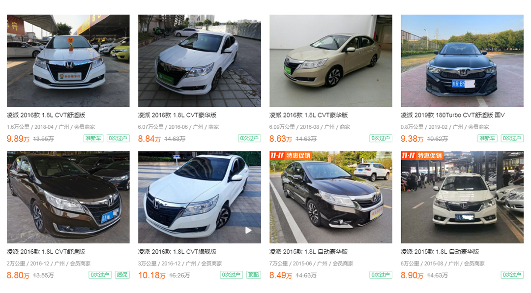The height and width of the screenshot is (293, 531).
Task: Click 0次过户 tag on 8.63万 listing
Action: click(x=381, y=138)
